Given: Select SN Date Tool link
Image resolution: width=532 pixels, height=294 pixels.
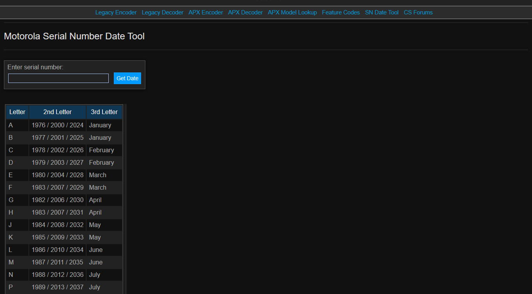Looking at the screenshot, I should point(382,12).
